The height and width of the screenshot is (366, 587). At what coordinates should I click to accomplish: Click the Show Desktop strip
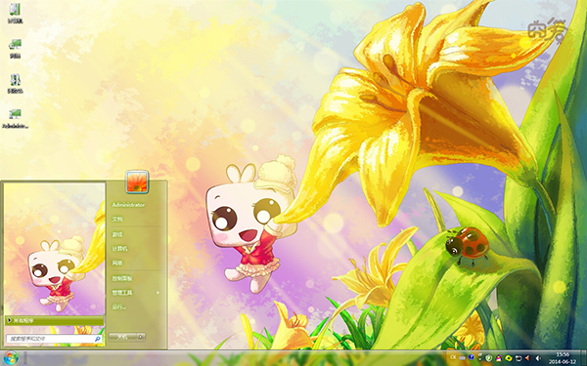point(583,358)
